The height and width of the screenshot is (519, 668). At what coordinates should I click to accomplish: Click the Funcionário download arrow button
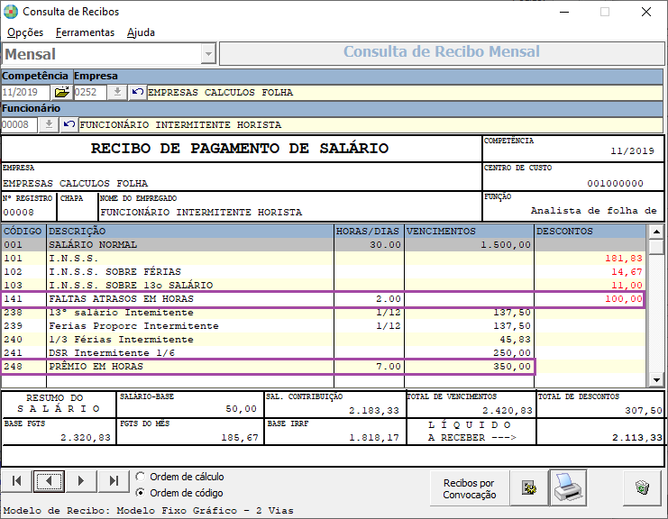point(49,124)
